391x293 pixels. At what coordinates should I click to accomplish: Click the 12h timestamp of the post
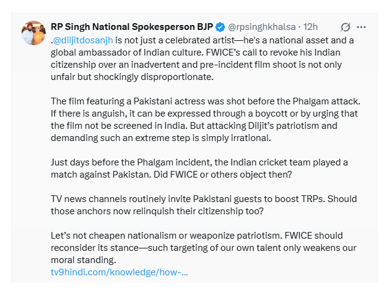tap(310, 27)
